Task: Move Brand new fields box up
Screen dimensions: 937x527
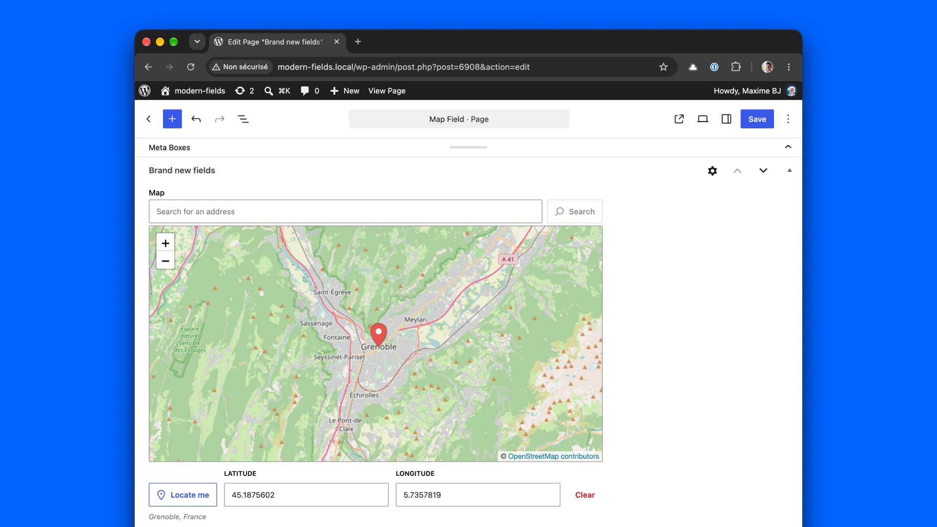Action: (737, 171)
